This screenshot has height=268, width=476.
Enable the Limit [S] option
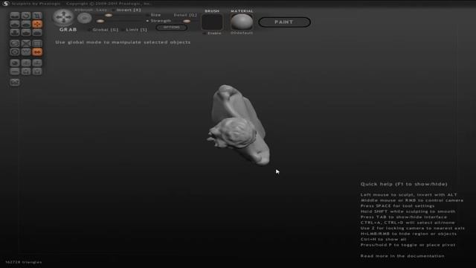tap(134, 30)
